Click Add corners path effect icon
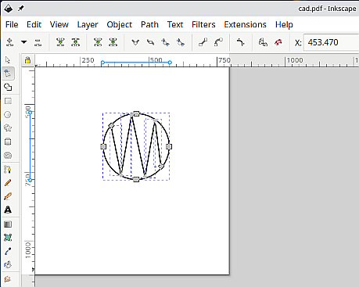 coord(240,42)
